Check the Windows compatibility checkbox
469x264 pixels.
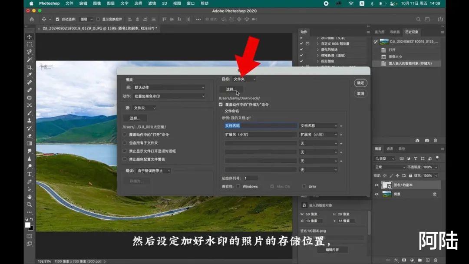tap(238, 186)
